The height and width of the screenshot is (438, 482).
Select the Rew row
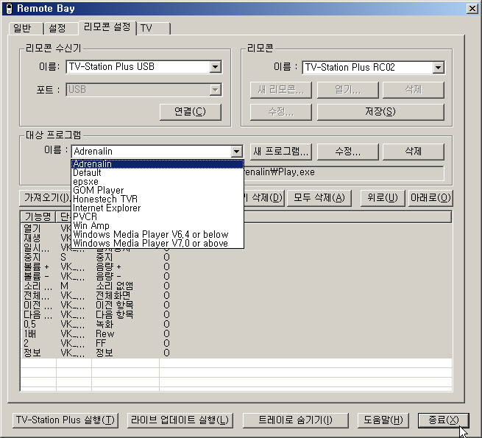236,333
